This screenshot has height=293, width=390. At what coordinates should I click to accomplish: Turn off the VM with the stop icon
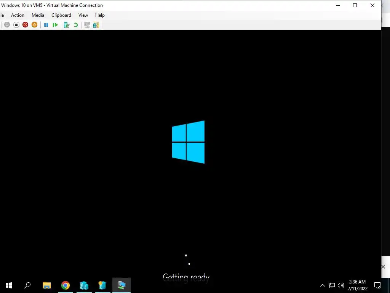16,25
